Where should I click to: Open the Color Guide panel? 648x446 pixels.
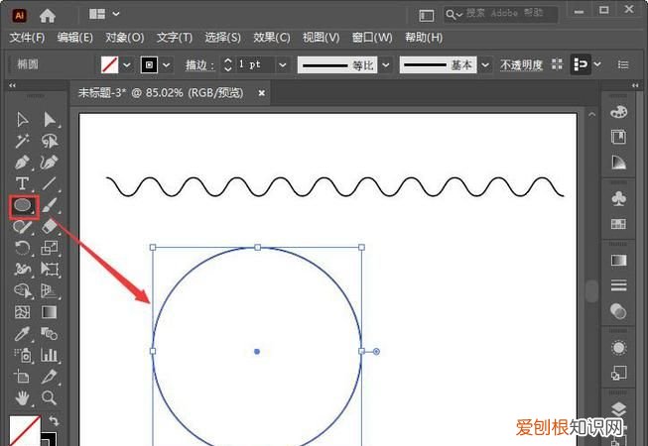click(x=618, y=163)
